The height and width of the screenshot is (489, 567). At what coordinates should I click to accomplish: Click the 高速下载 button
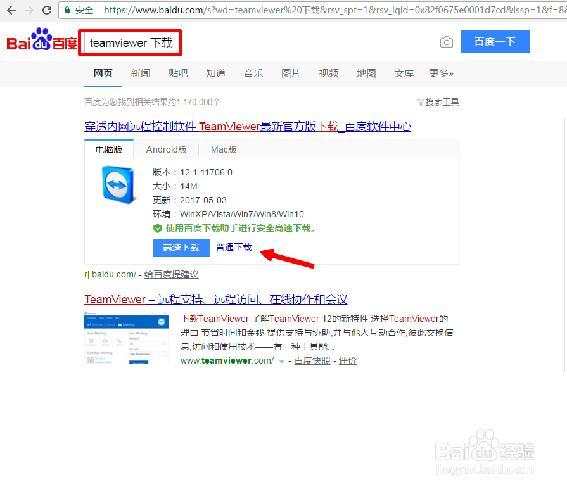181,248
